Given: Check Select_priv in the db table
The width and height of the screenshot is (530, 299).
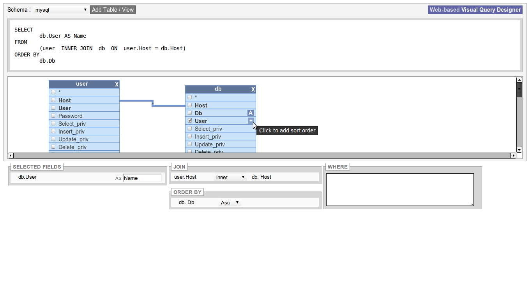Looking at the screenshot, I should pos(189,128).
